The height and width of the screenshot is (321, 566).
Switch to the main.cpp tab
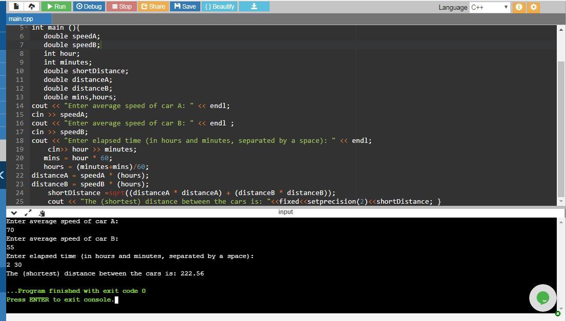(x=21, y=19)
